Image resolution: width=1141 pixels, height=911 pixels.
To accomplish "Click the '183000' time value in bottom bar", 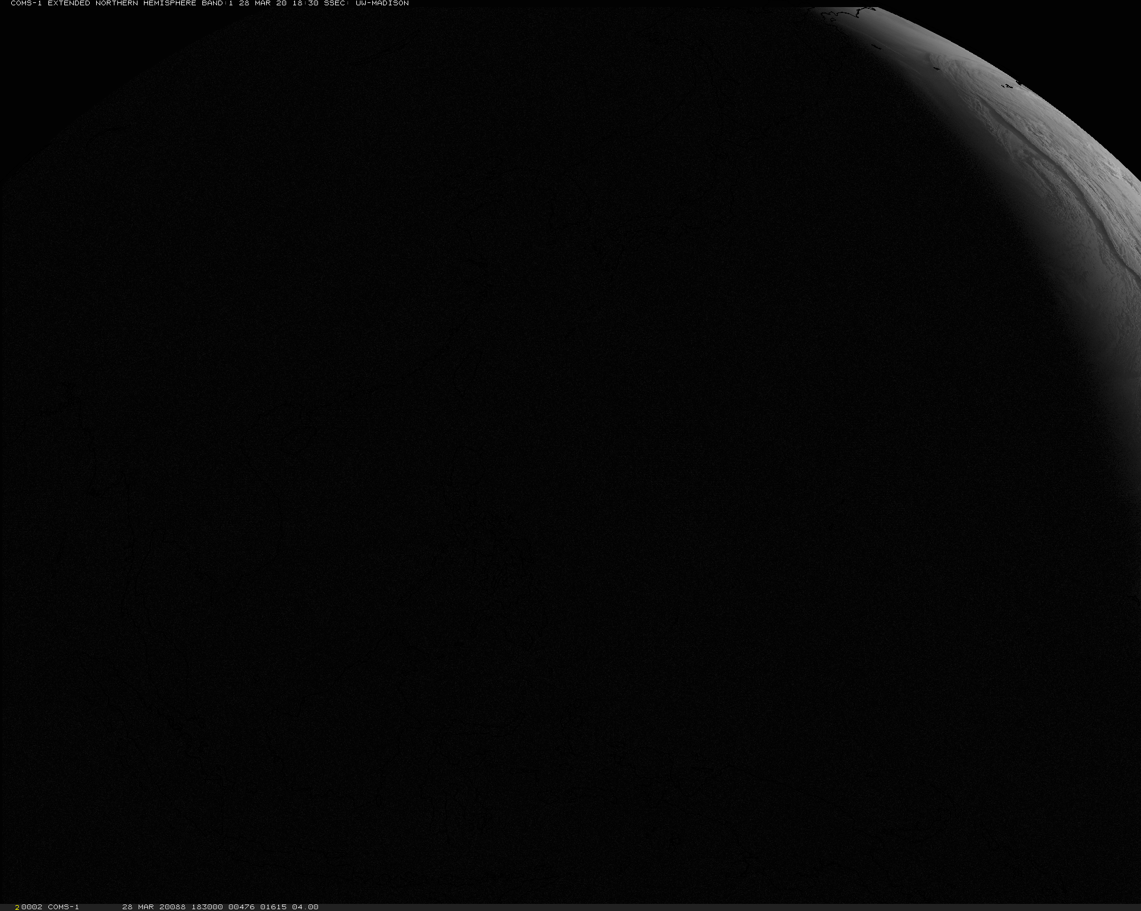I will 206,907.
